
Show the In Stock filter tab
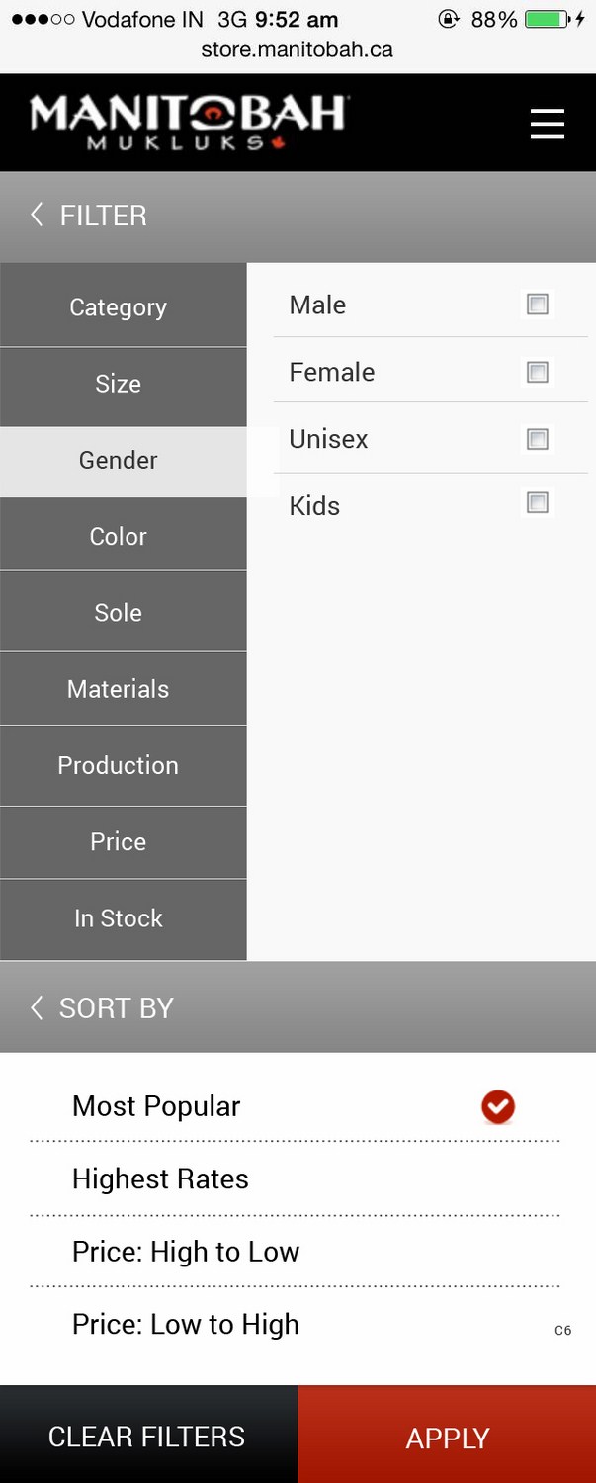119,918
